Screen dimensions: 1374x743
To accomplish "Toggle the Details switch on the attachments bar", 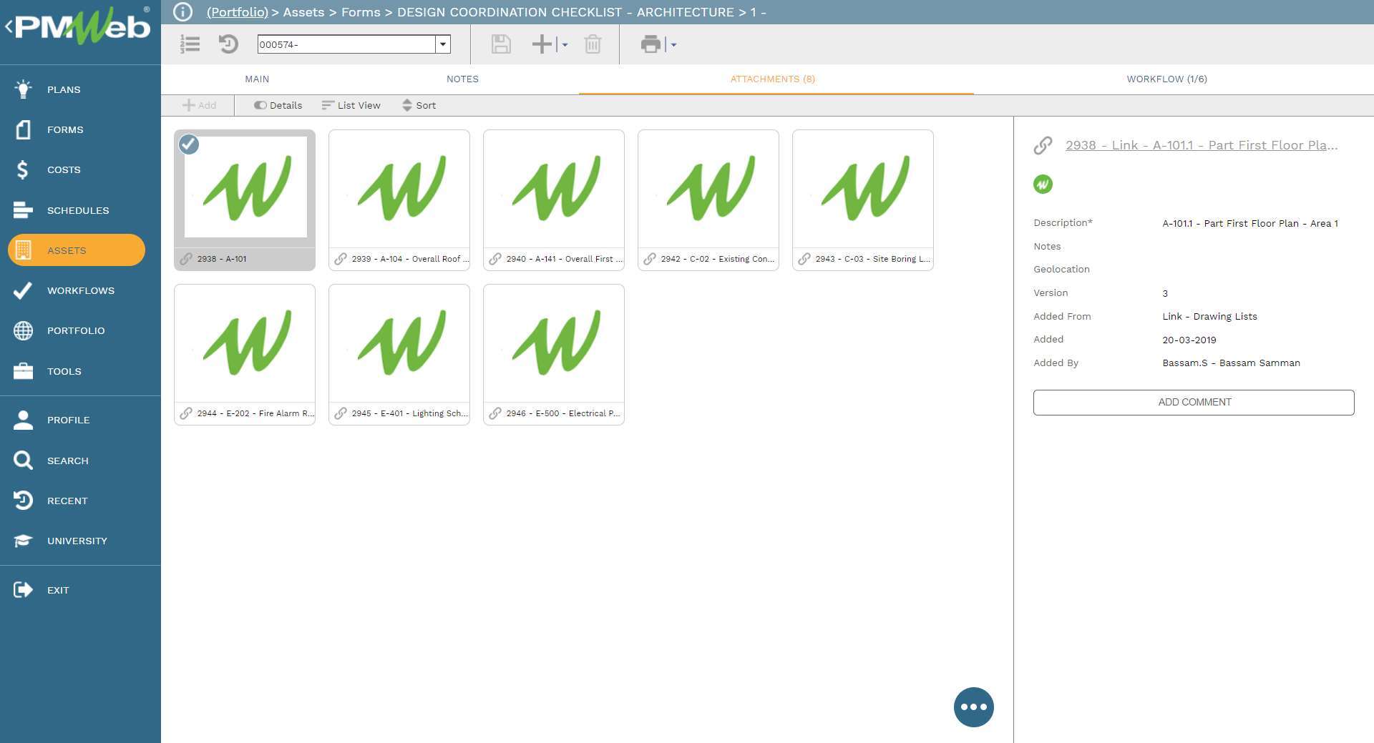I will (278, 105).
